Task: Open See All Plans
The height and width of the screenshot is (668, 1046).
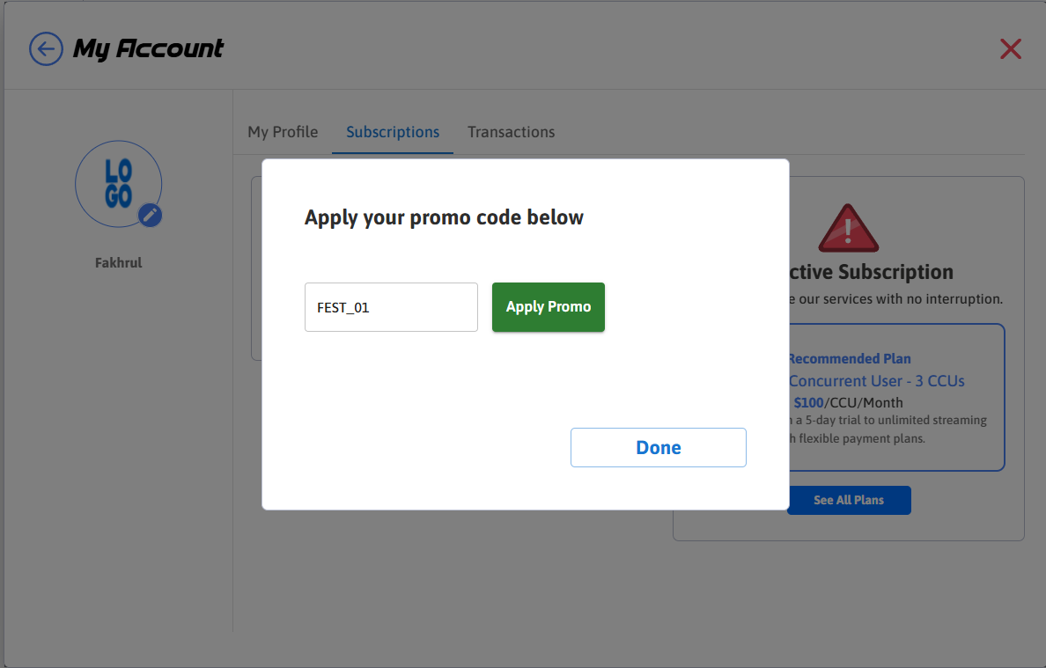Action: tap(849, 500)
